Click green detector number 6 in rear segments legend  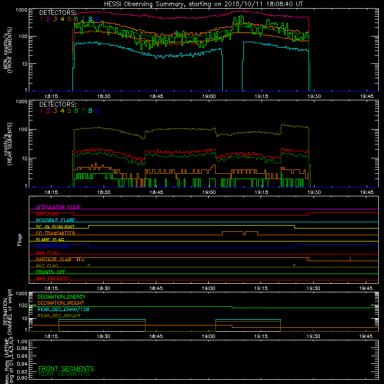76,111
